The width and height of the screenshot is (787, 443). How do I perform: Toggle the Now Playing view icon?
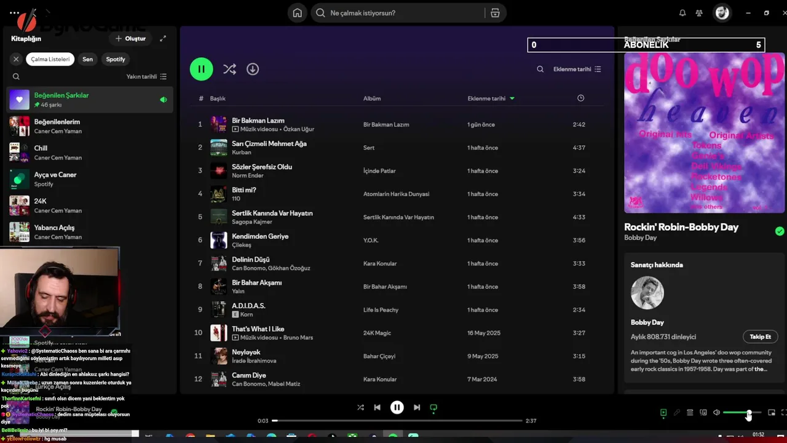[663, 413]
